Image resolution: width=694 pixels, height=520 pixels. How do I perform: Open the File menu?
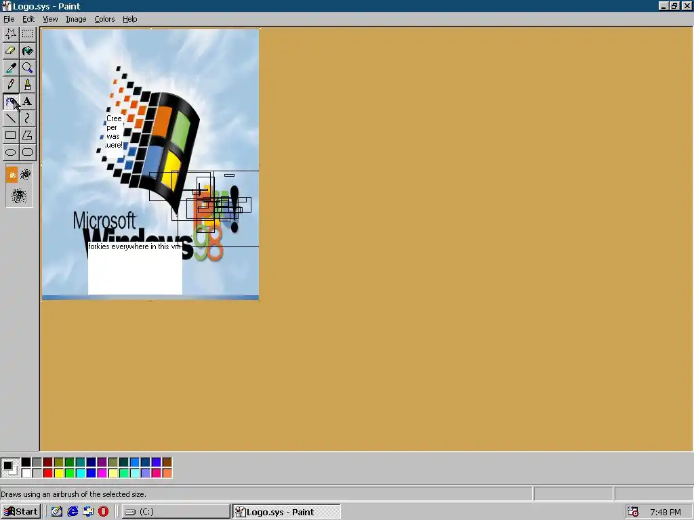[x=9, y=19]
